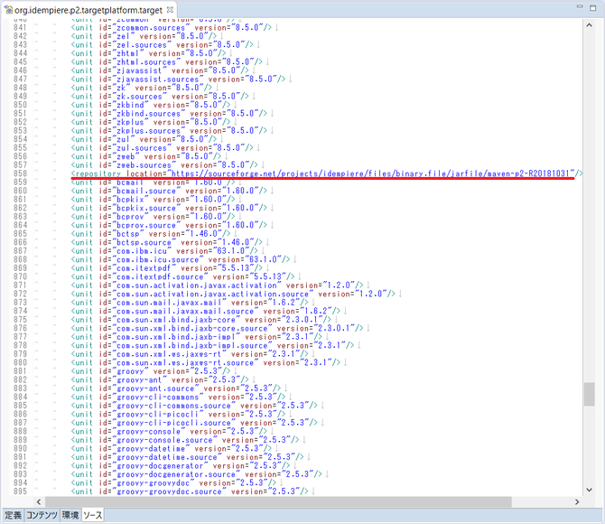Viewport: 605px width, 524px height.
Task: Click horizontal scrollbar left arrow
Action: tap(39, 502)
